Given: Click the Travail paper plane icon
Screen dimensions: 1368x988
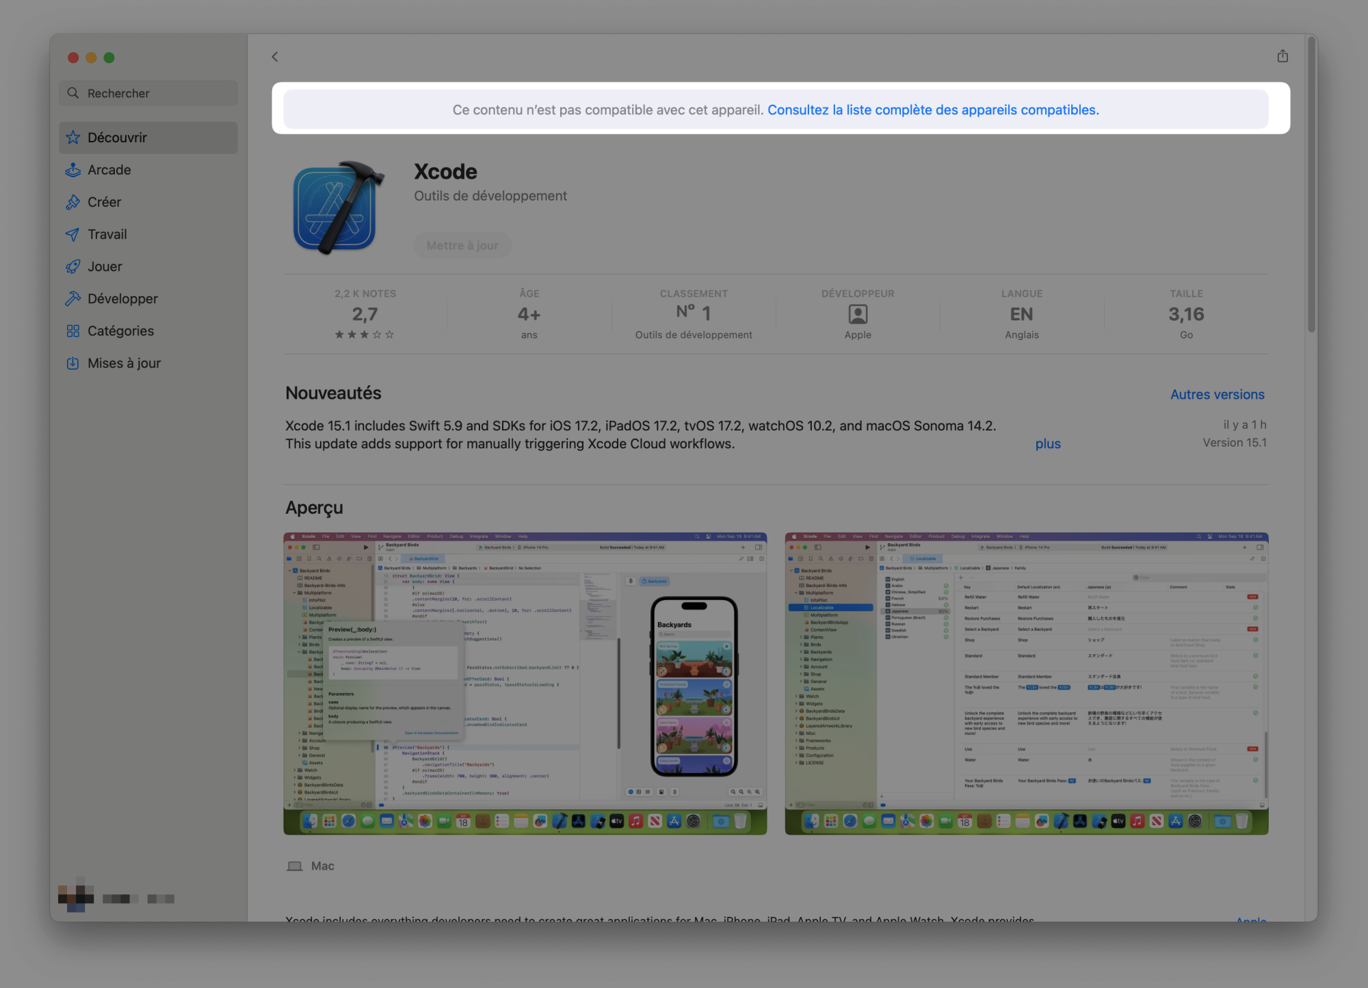Looking at the screenshot, I should (73, 234).
